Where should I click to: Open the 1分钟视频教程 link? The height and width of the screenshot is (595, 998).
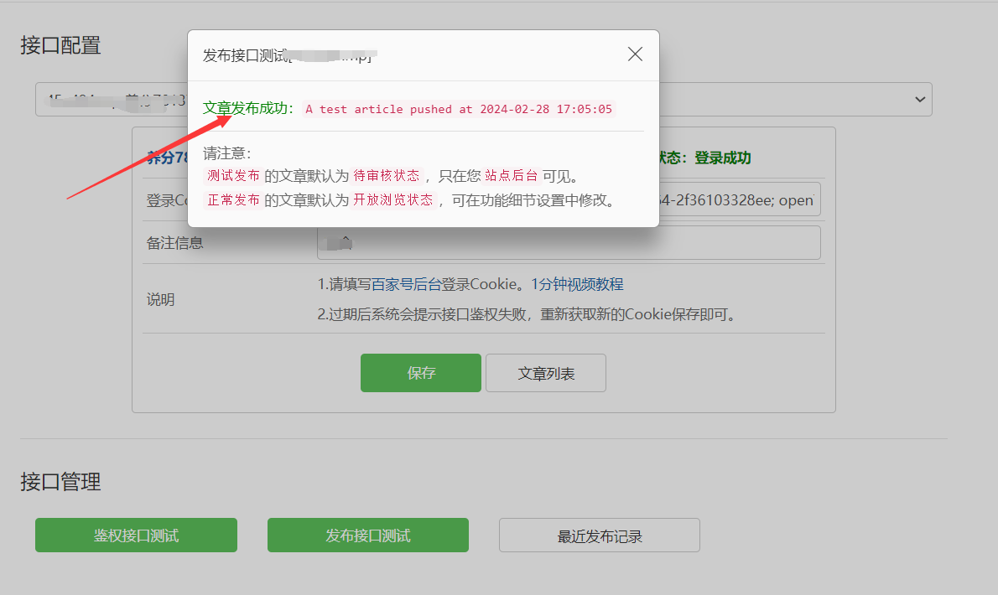click(x=577, y=284)
